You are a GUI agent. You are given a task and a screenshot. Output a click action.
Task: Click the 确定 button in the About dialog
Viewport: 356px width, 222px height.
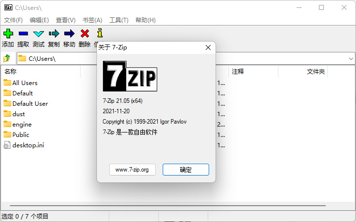pos(186,170)
